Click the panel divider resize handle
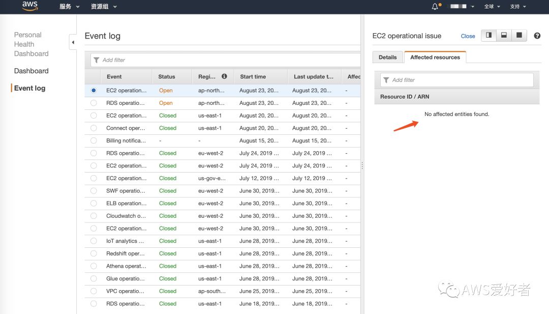The width and height of the screenshot is (549, 314). click(x=362, y=165)
